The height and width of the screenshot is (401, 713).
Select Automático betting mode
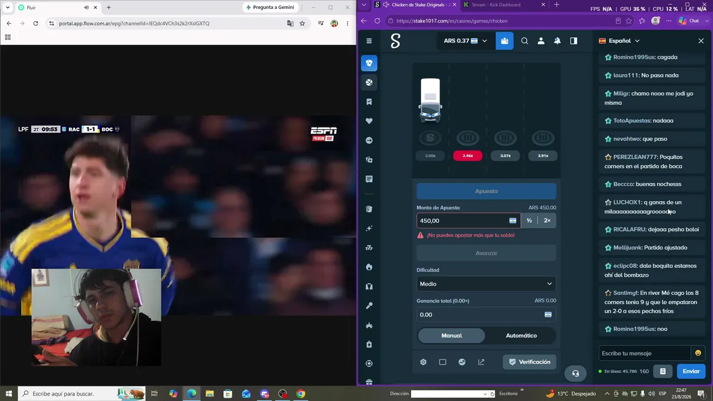[521, 335]
